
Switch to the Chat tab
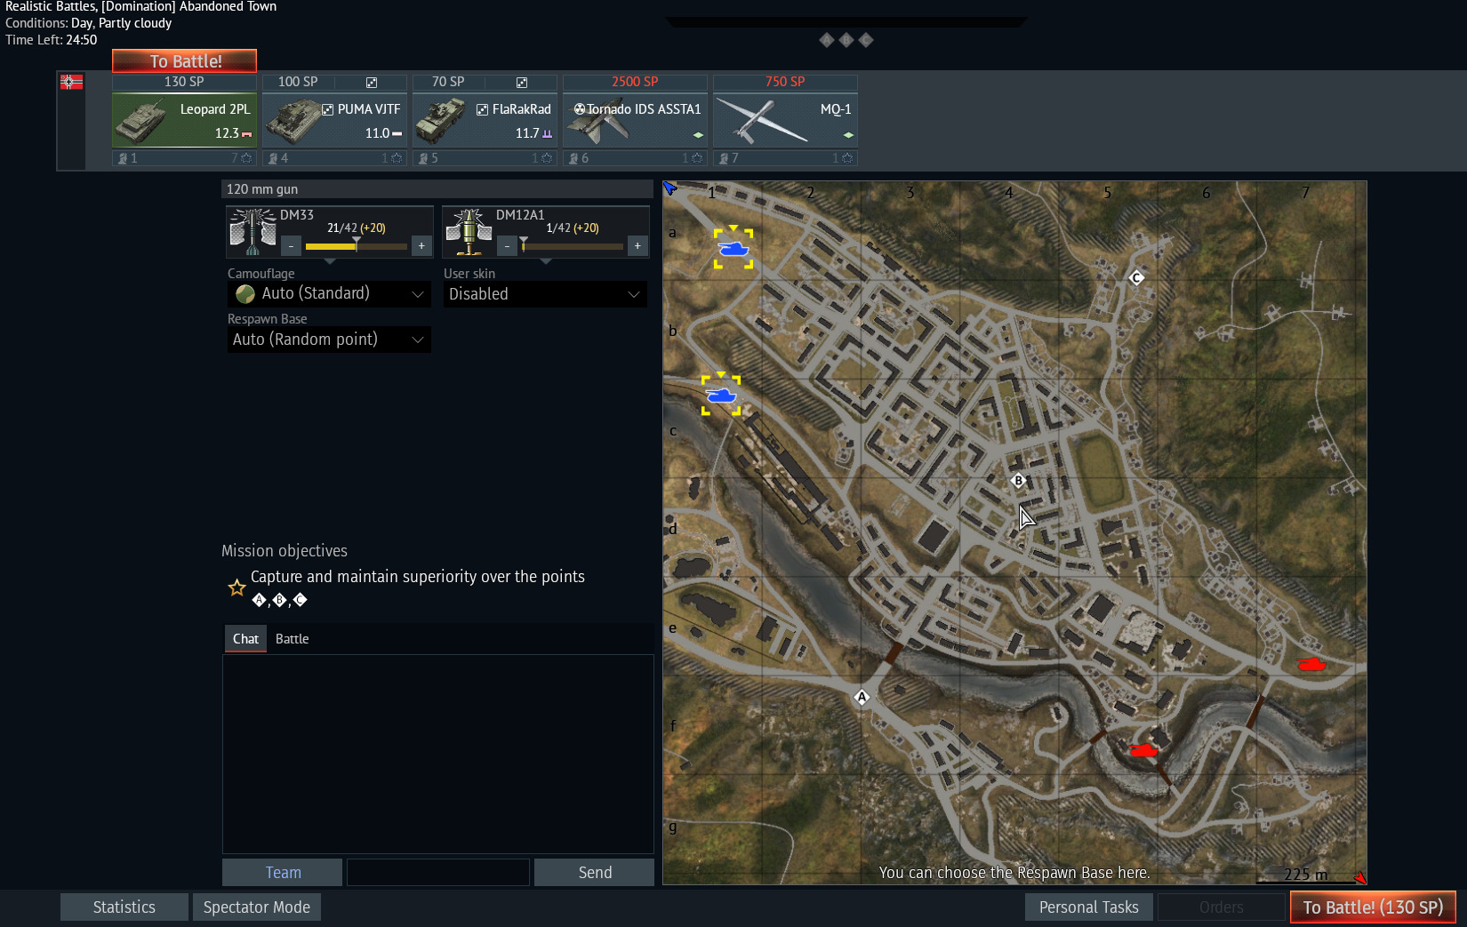[245, 639]
